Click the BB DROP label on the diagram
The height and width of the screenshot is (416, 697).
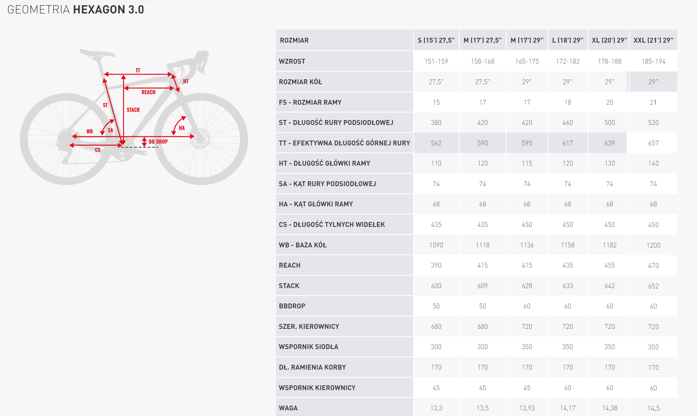point(158,142)
